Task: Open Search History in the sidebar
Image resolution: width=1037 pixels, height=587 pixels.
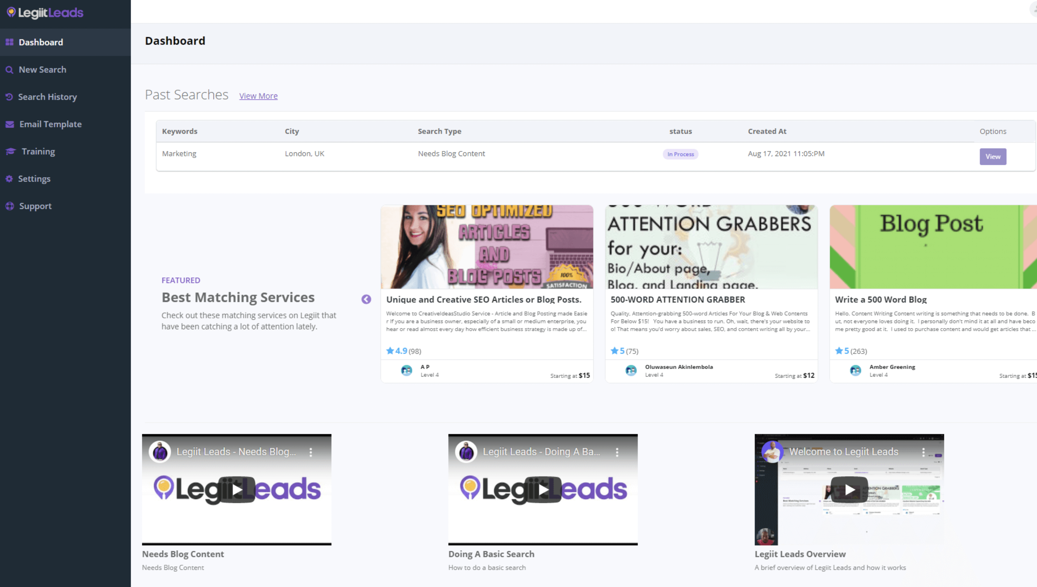Action: [x=65, y=97]
